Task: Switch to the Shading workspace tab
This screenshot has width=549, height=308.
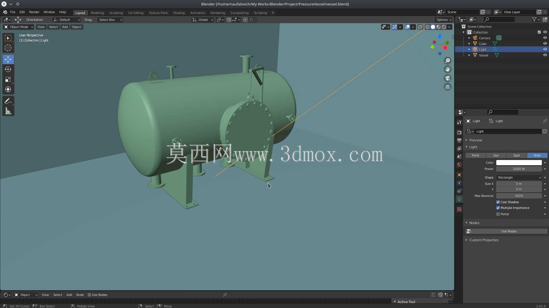Action: click(x=179, y=13)
